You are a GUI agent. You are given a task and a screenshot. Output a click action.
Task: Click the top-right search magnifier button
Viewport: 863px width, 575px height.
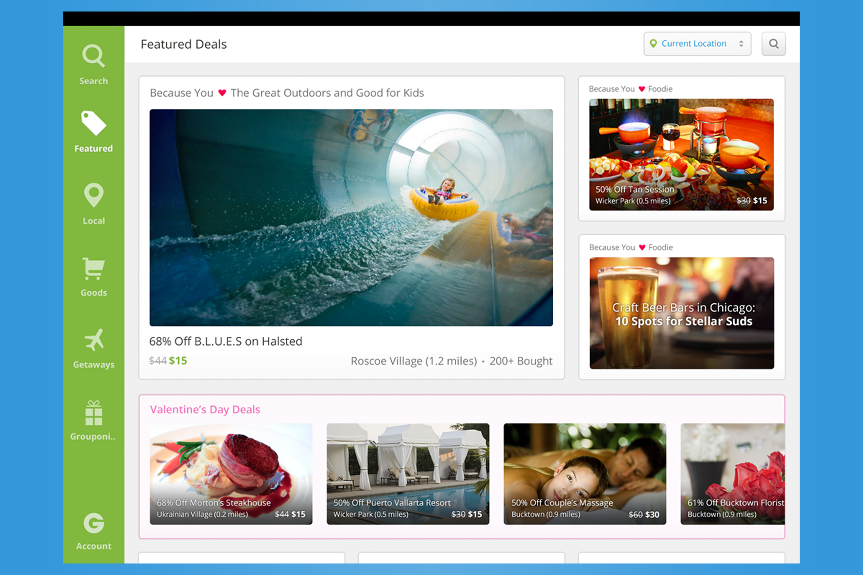pos(773,44)
